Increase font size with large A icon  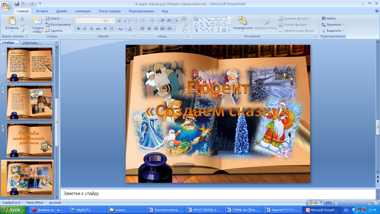pos(119,21)
